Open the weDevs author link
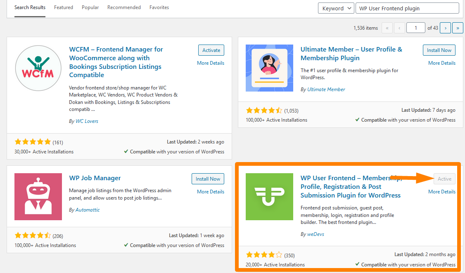465x273 pixels. point(316,234)
